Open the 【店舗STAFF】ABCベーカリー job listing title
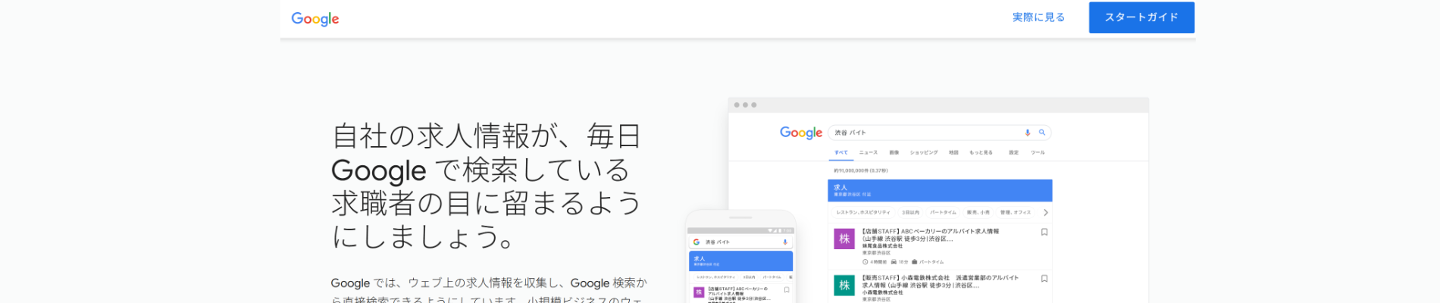The height and width of the screenshot is (303, 1440). [x=930, y=235]
